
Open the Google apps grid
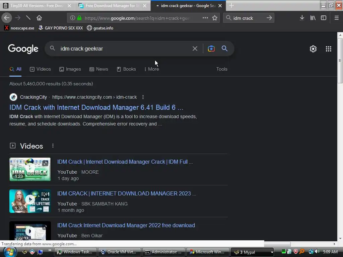(x=328, y=49)
